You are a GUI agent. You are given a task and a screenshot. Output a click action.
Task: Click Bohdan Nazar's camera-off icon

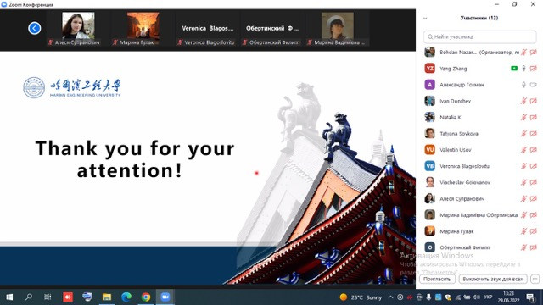coord(534,53)
